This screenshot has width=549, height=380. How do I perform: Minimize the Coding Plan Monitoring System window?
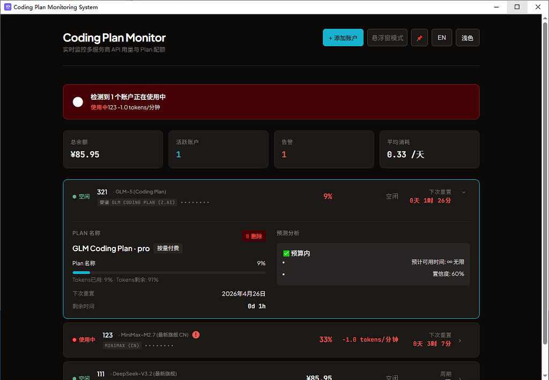click(x=496, y=7)
